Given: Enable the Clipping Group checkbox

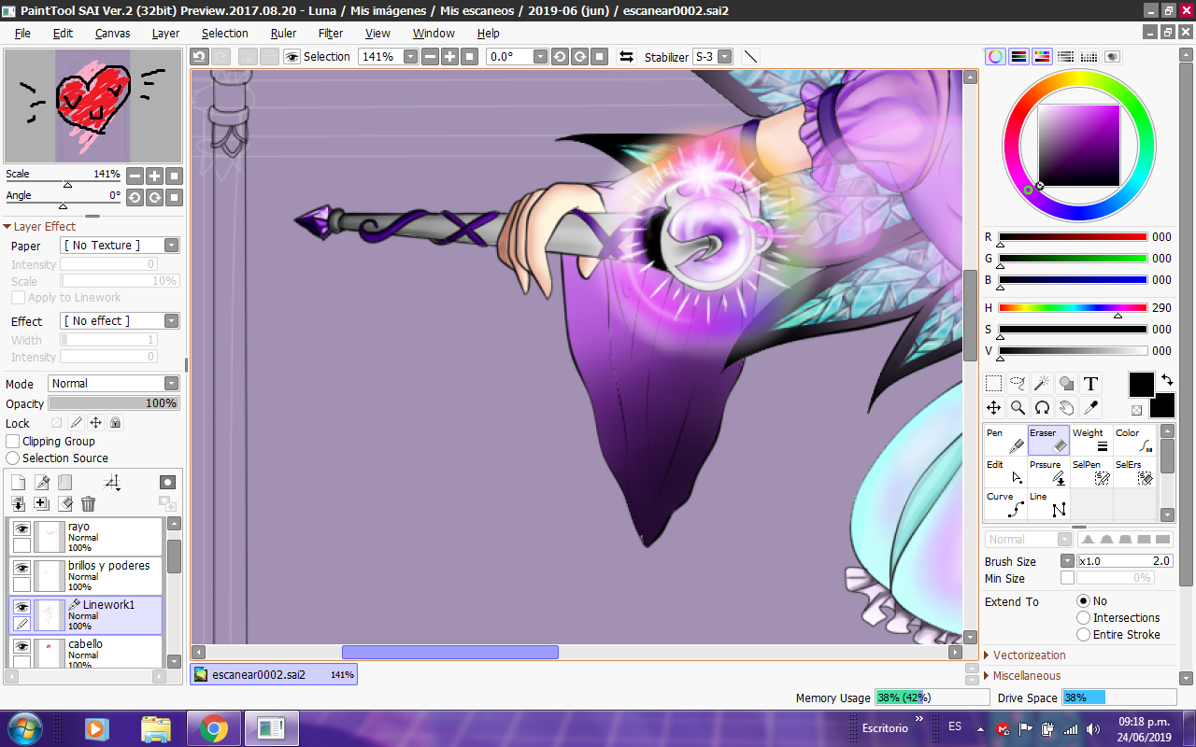Looking at the screenshot, I should coord(13,442).
